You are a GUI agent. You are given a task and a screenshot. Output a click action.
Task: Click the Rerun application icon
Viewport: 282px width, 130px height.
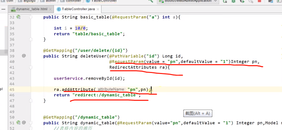coord(225,1)
